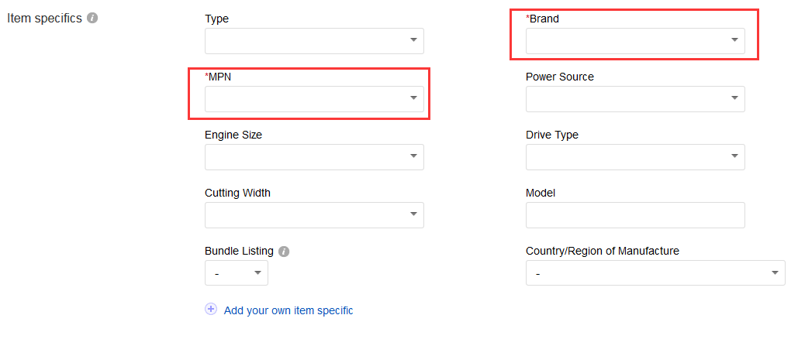Open the Type dropdown arrow
798x339 pixels.
pos(414,40)
